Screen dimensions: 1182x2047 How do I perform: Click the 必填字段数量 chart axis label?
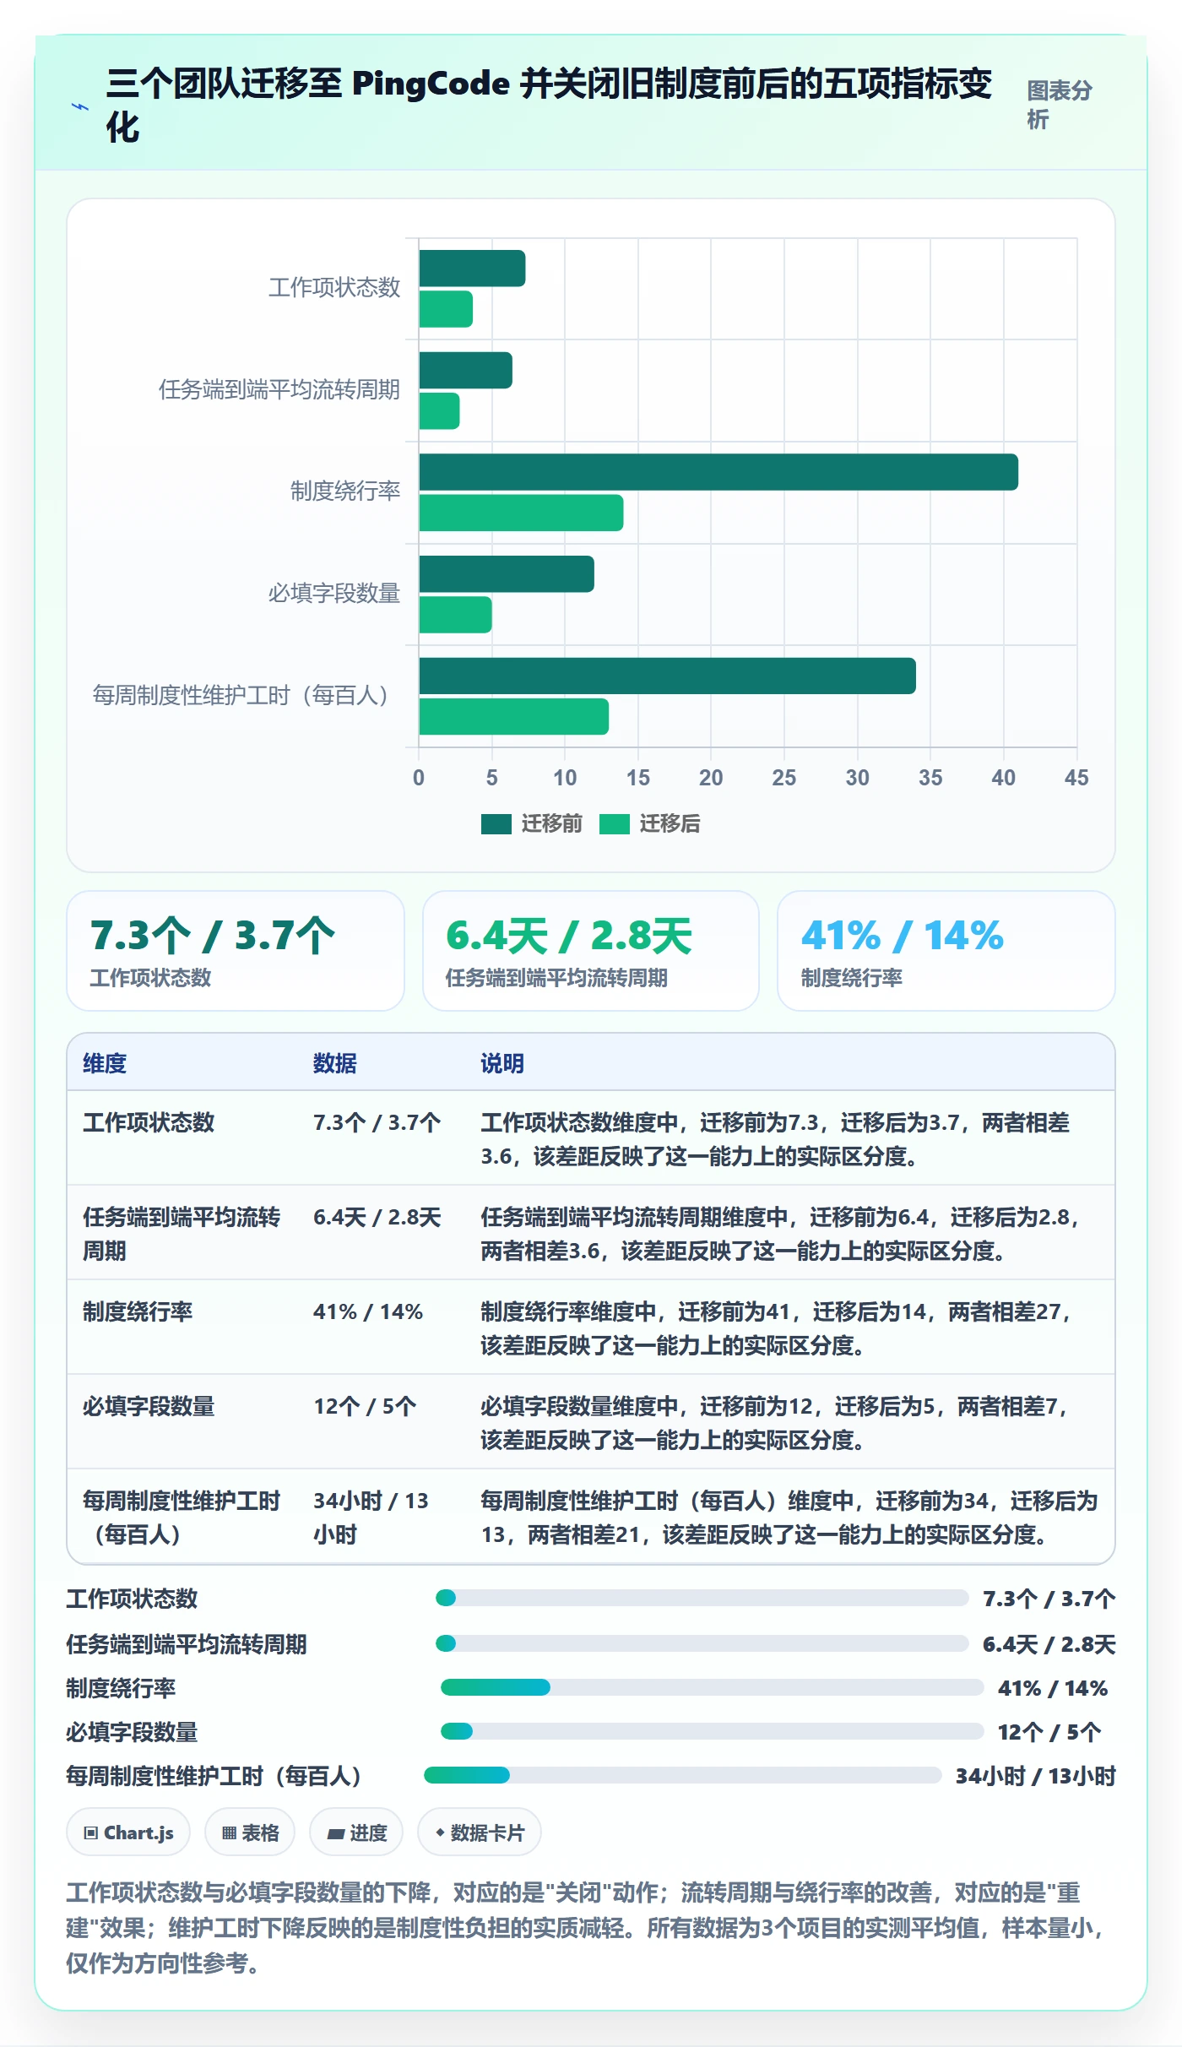[334, 594]
